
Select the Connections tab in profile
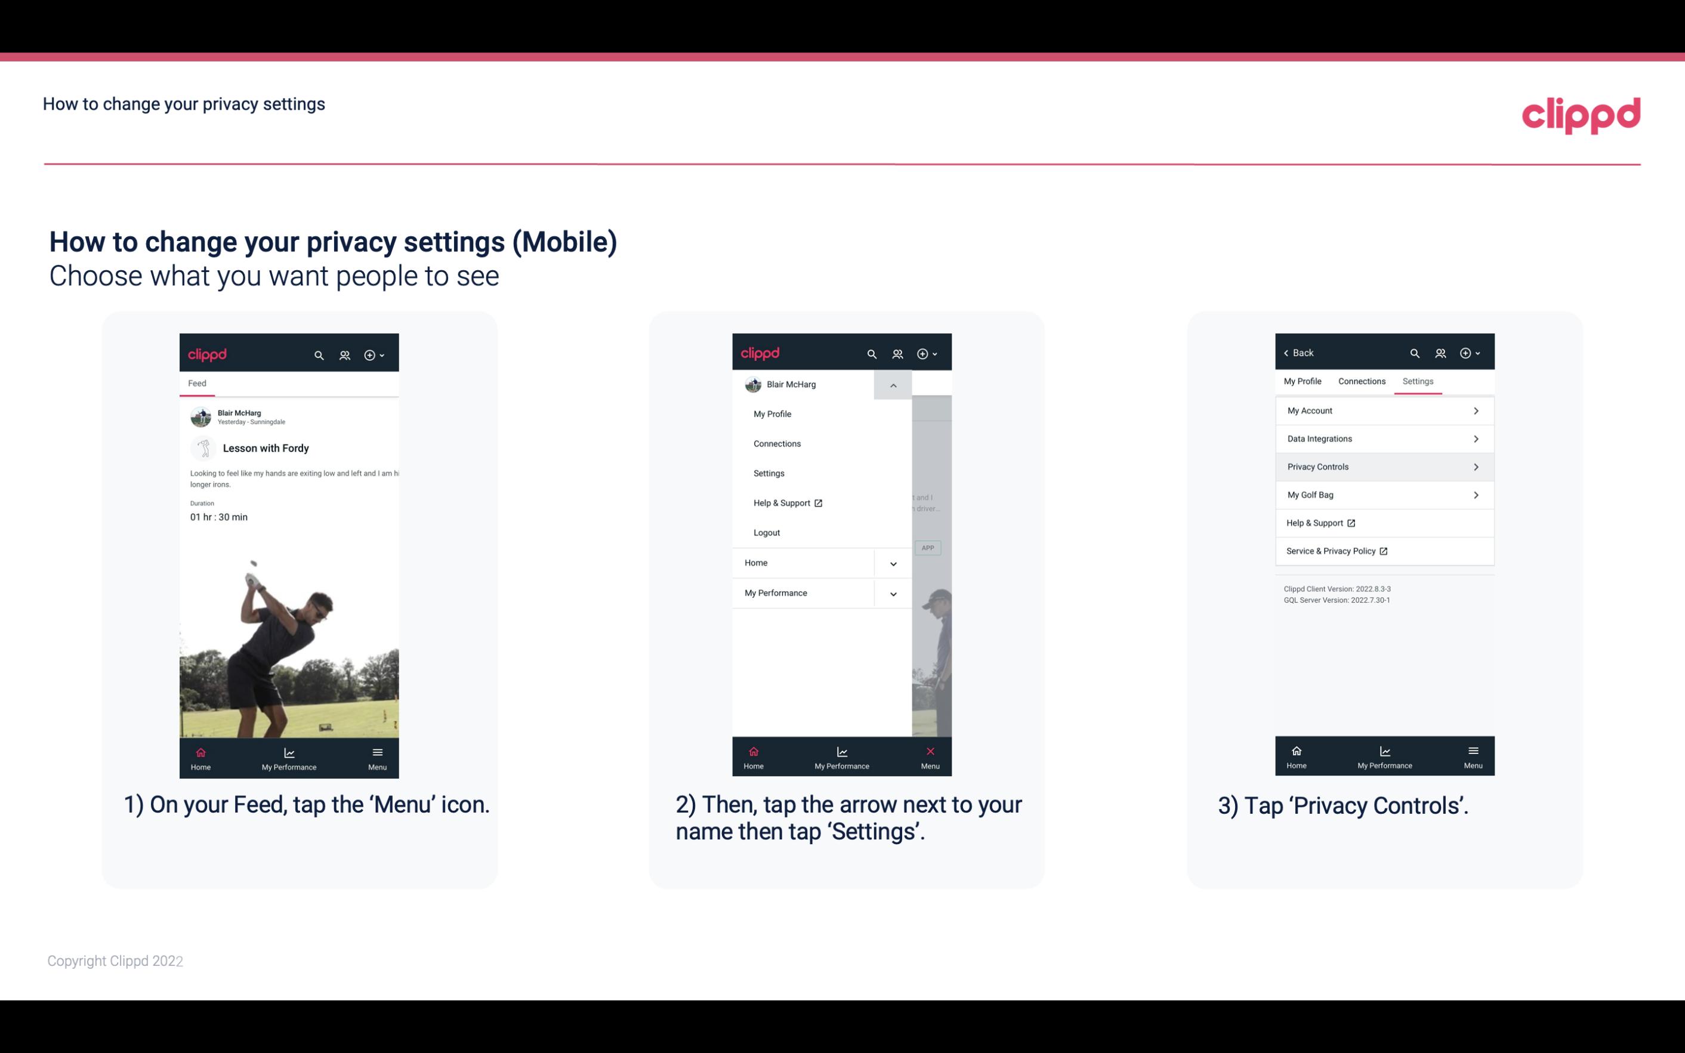coord(1361,381)
